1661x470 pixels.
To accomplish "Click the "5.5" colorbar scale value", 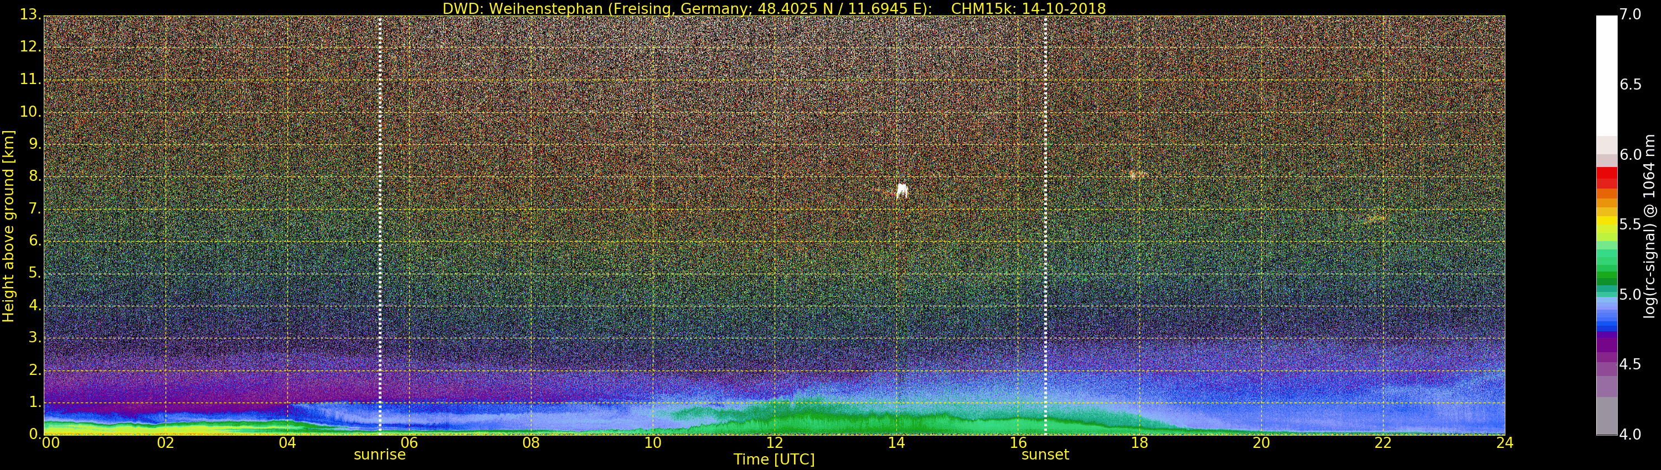I will click(x=1631, y=224).
